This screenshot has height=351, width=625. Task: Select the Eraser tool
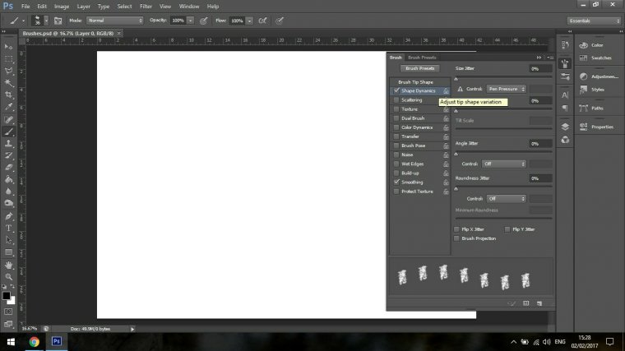coord(8,168)
